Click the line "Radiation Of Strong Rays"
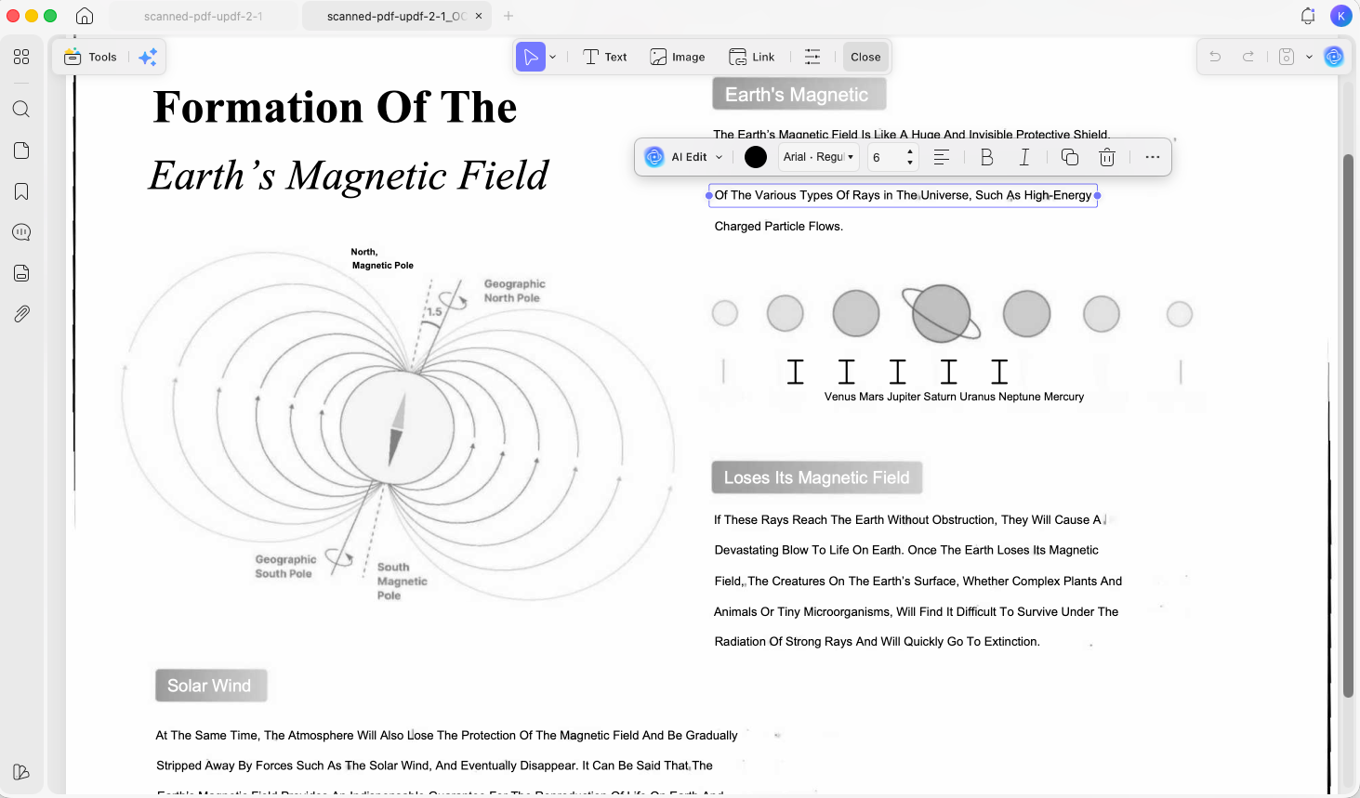Viewport: 1360px width, 798px height. pyautogui.click(x=878, y=642)
